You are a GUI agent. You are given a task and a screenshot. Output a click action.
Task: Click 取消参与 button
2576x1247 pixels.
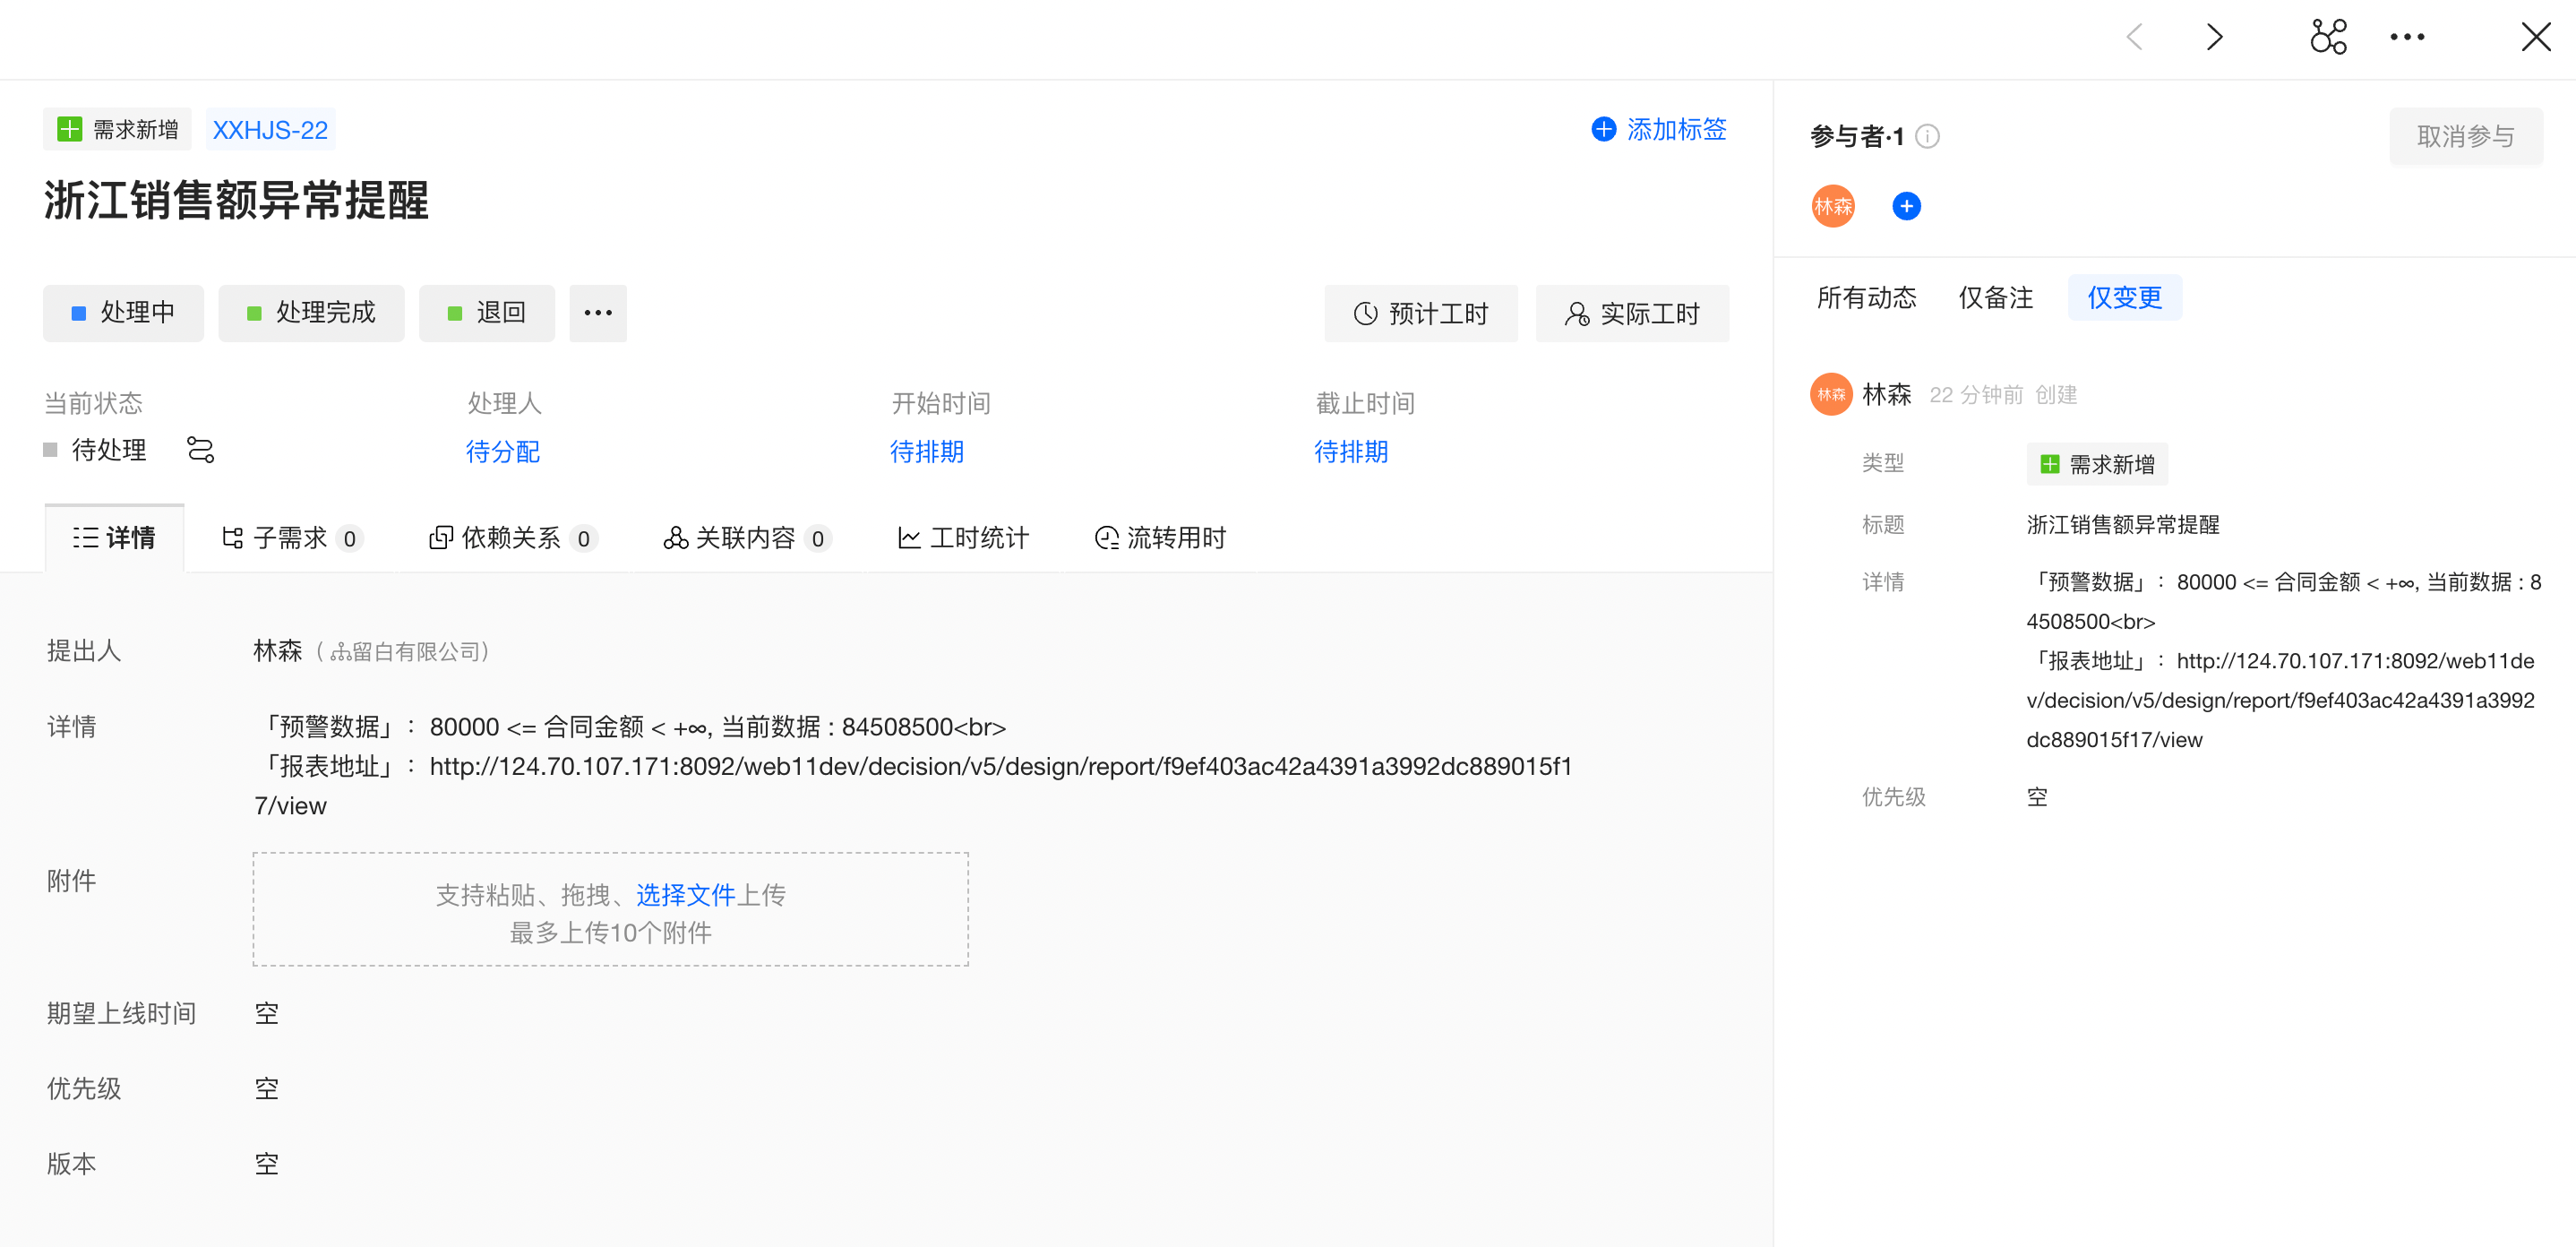click(2465, 136)
